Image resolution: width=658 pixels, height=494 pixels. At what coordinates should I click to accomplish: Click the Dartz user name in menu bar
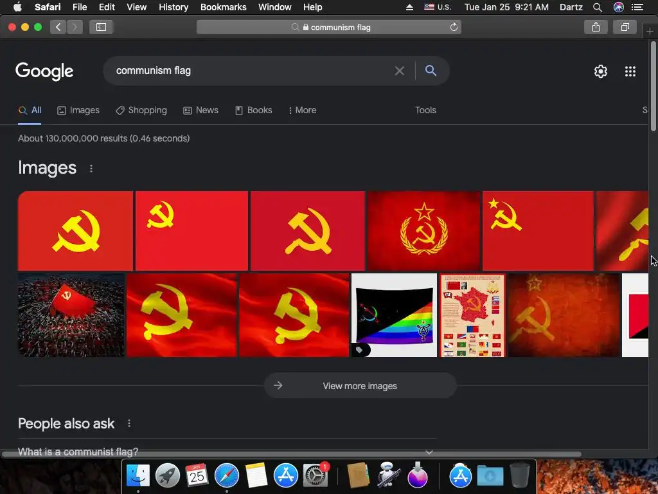[571, 7]
